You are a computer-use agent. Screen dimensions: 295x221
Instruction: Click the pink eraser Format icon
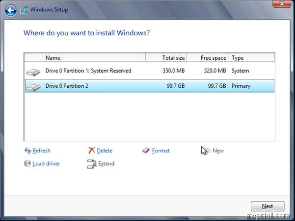point(146,150)
